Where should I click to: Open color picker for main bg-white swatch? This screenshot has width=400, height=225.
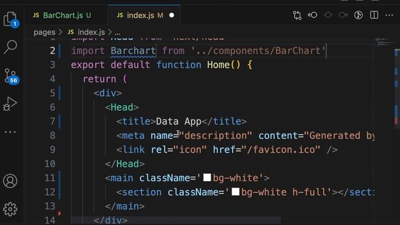[x=207, y=177]
